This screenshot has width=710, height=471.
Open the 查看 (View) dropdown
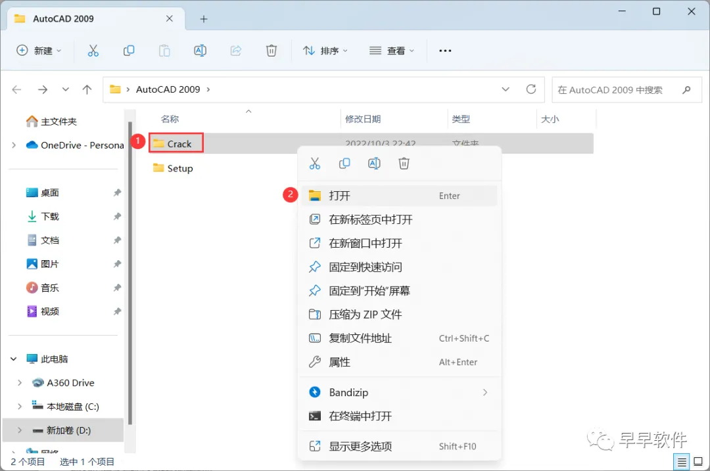point(392,51)
